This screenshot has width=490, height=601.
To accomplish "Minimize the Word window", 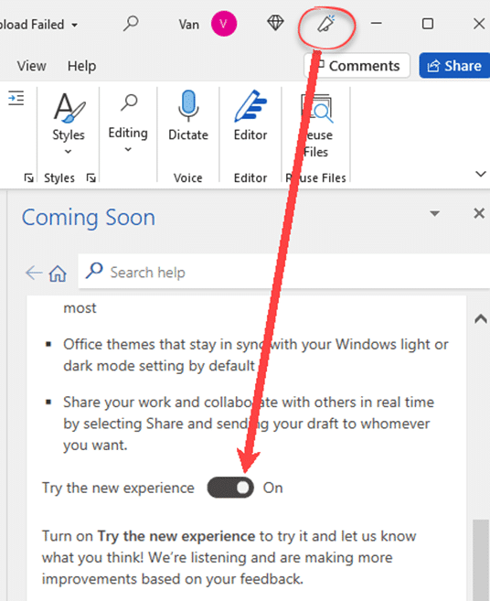I will pyautogui.click(x=377, y=24).
